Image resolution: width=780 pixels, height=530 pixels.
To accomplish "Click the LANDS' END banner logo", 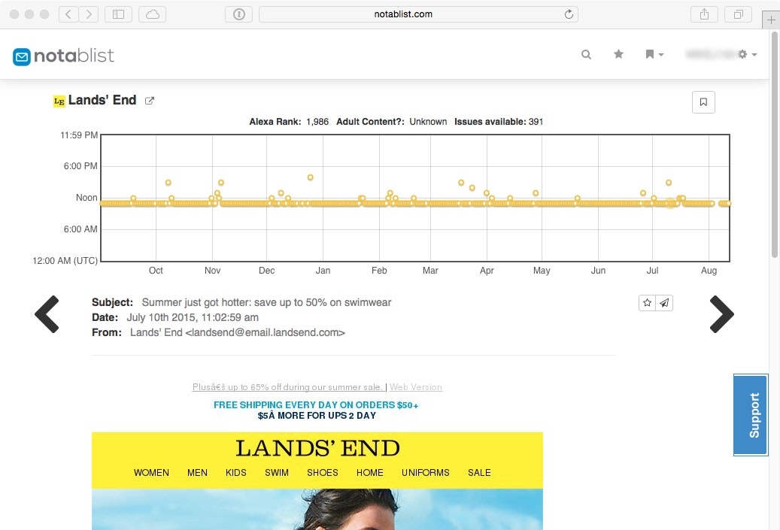I will coord(317,448).
